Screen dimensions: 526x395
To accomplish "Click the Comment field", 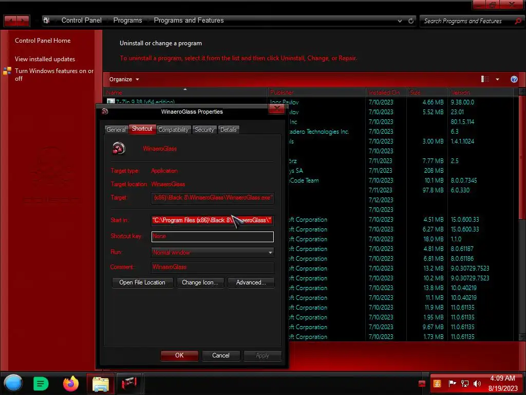I will coord(212,267).
